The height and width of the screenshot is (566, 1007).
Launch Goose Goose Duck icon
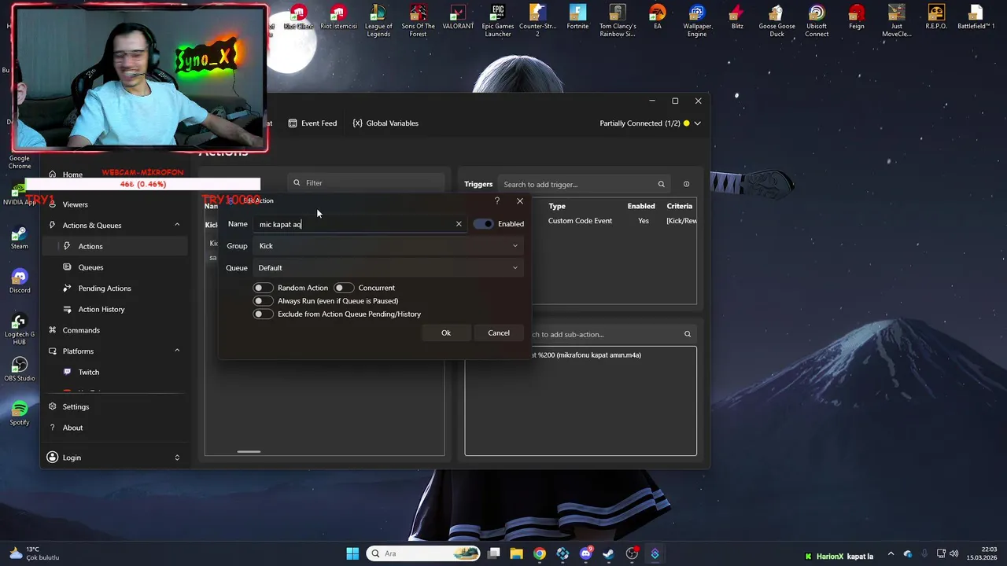click(776, 21)
